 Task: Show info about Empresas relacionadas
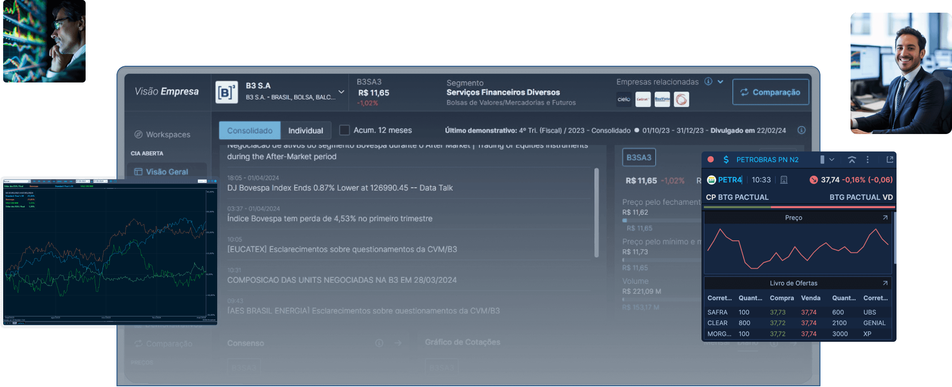[708, 81]
